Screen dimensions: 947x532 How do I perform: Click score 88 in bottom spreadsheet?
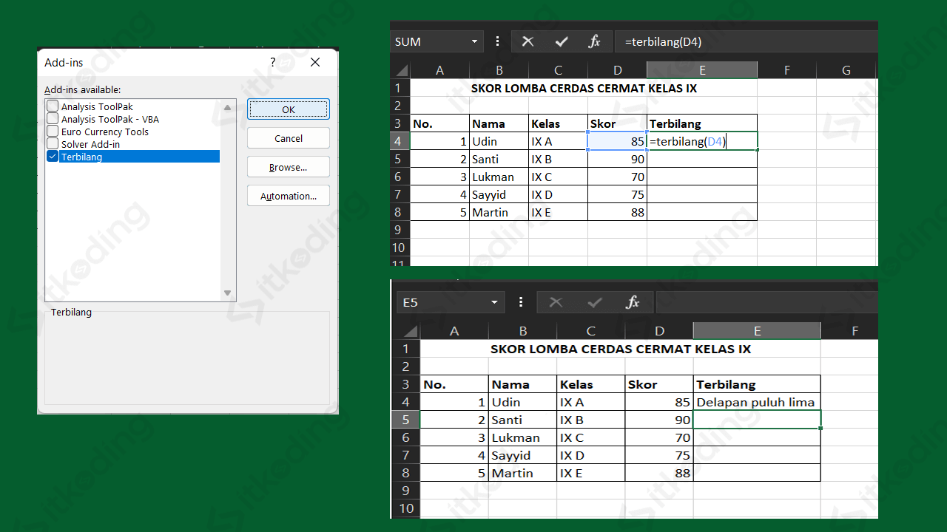click(659, 473)
